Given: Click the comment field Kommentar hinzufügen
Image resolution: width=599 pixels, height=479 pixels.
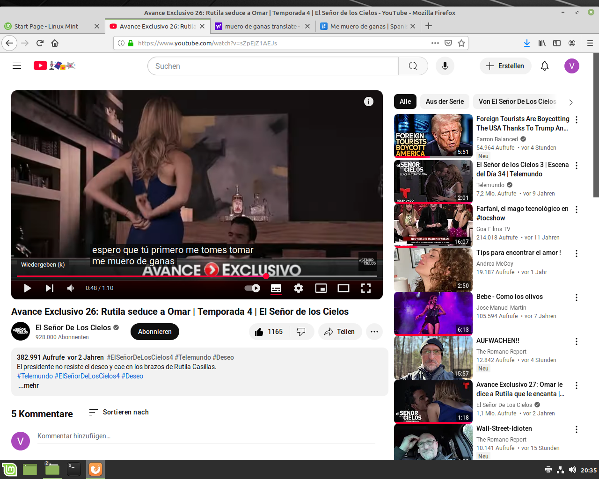Looking at the screenshot, I should point(206,436).
